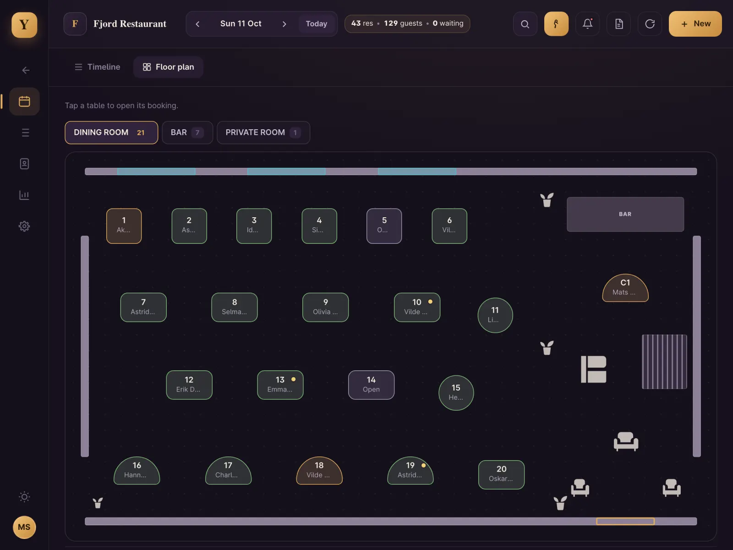Open the calendar bookings sidebar icon

pyautogui.click(x=24, y=101)
